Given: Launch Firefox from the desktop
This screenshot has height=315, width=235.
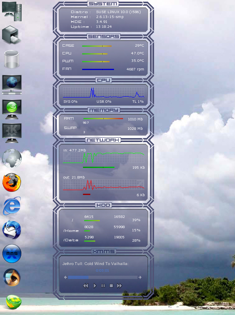Looking at the screenshot, I should pos(11,182).
